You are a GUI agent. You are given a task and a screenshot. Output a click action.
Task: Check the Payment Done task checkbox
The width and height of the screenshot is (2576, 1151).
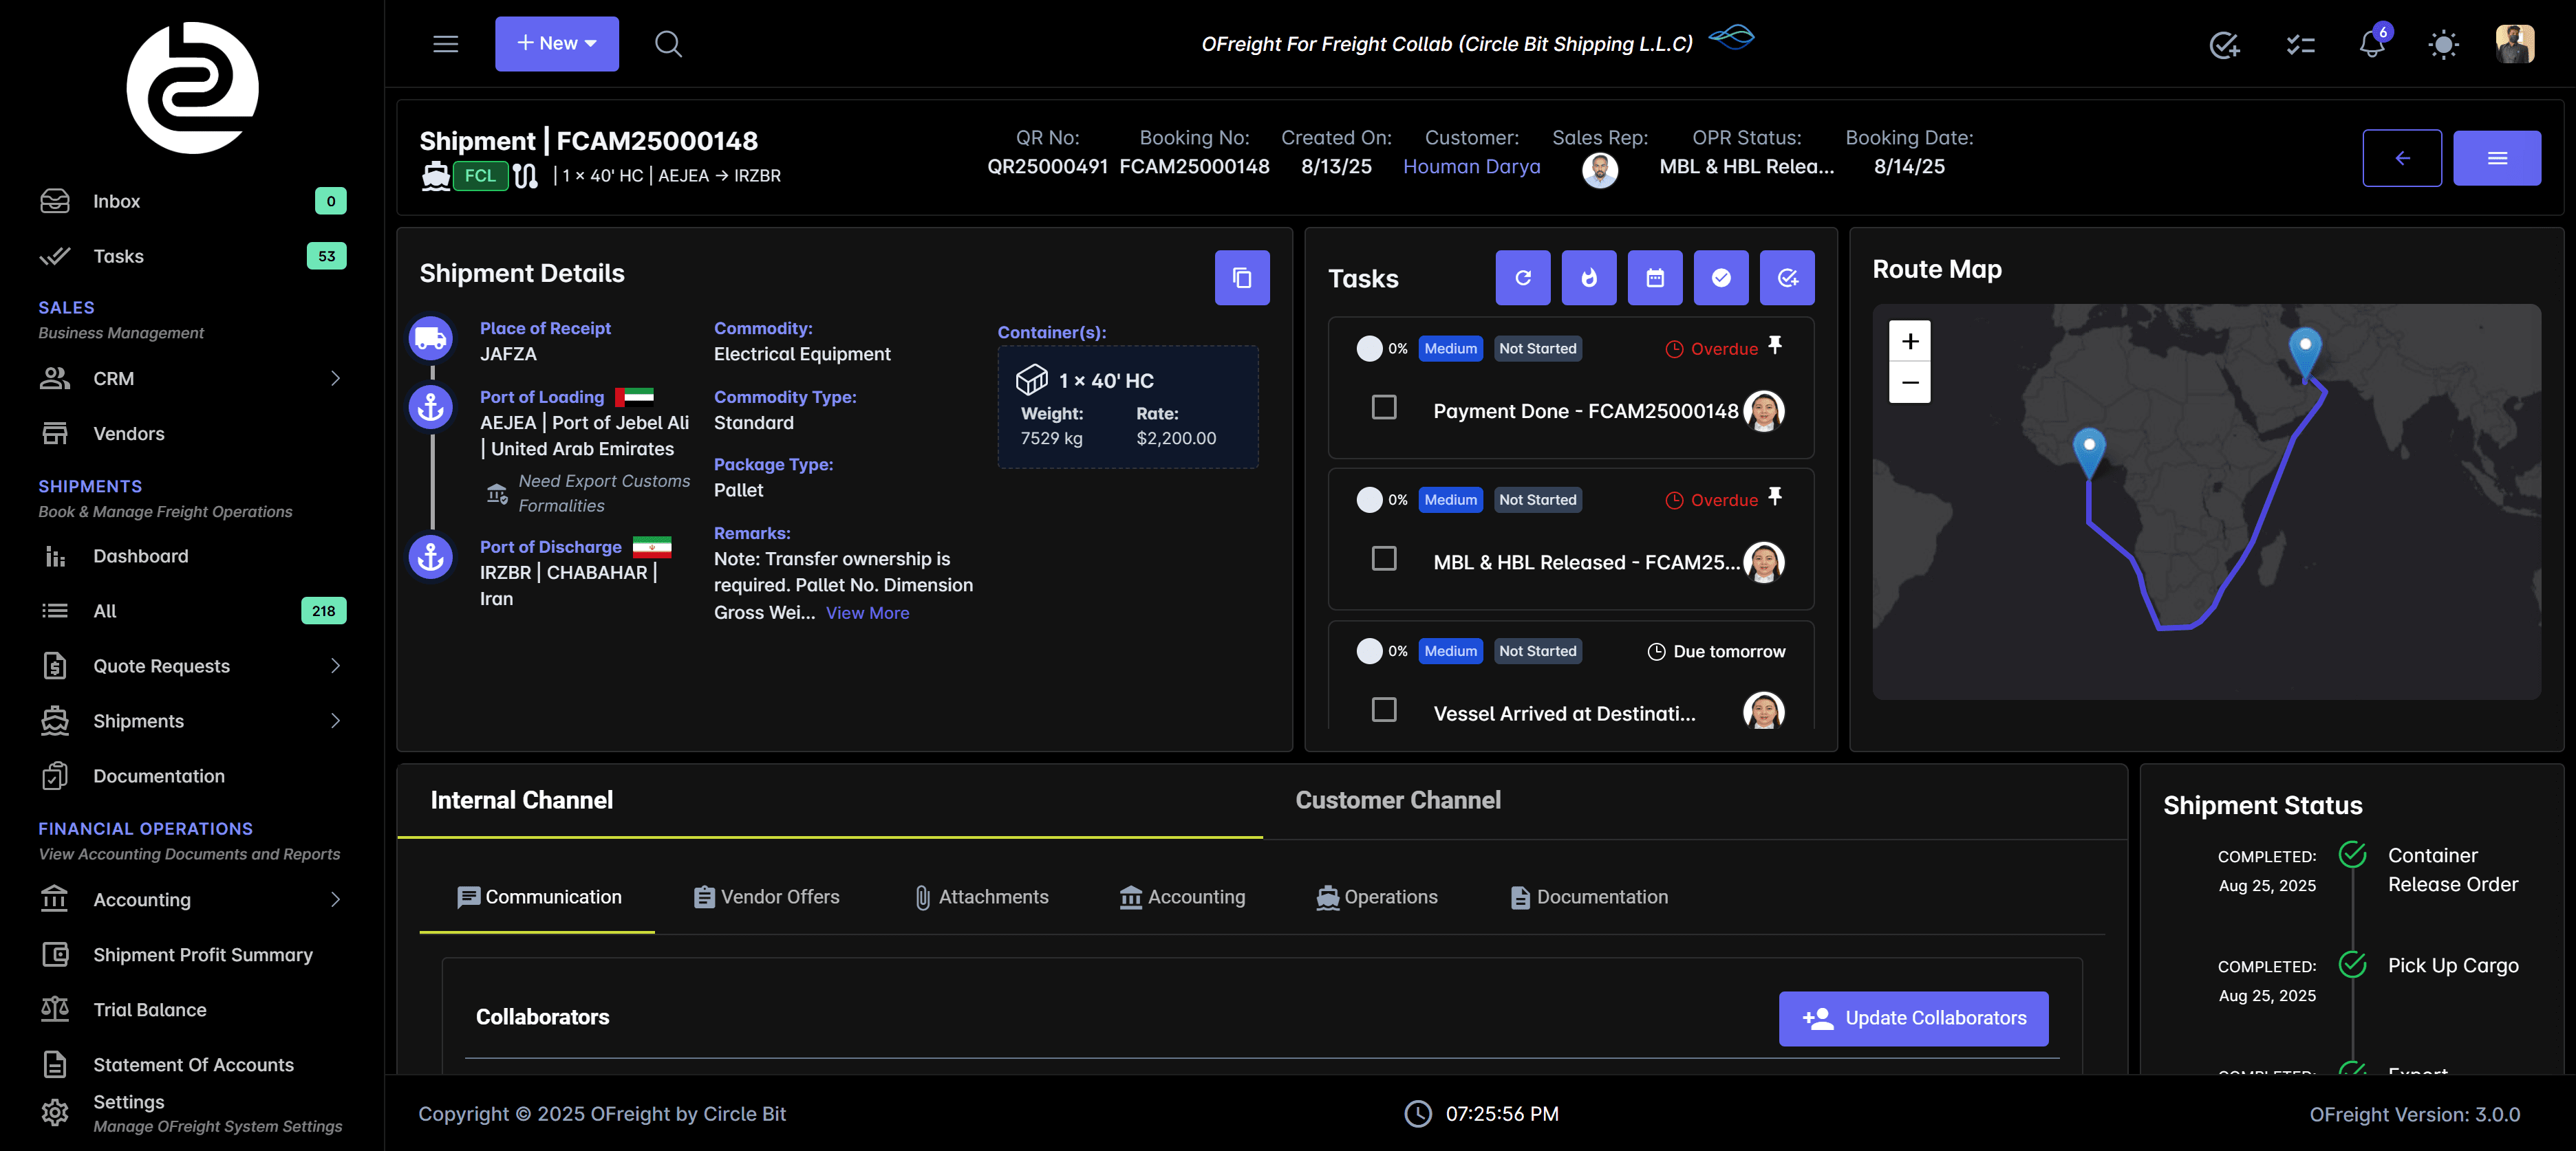click(x=1384, y=408)
